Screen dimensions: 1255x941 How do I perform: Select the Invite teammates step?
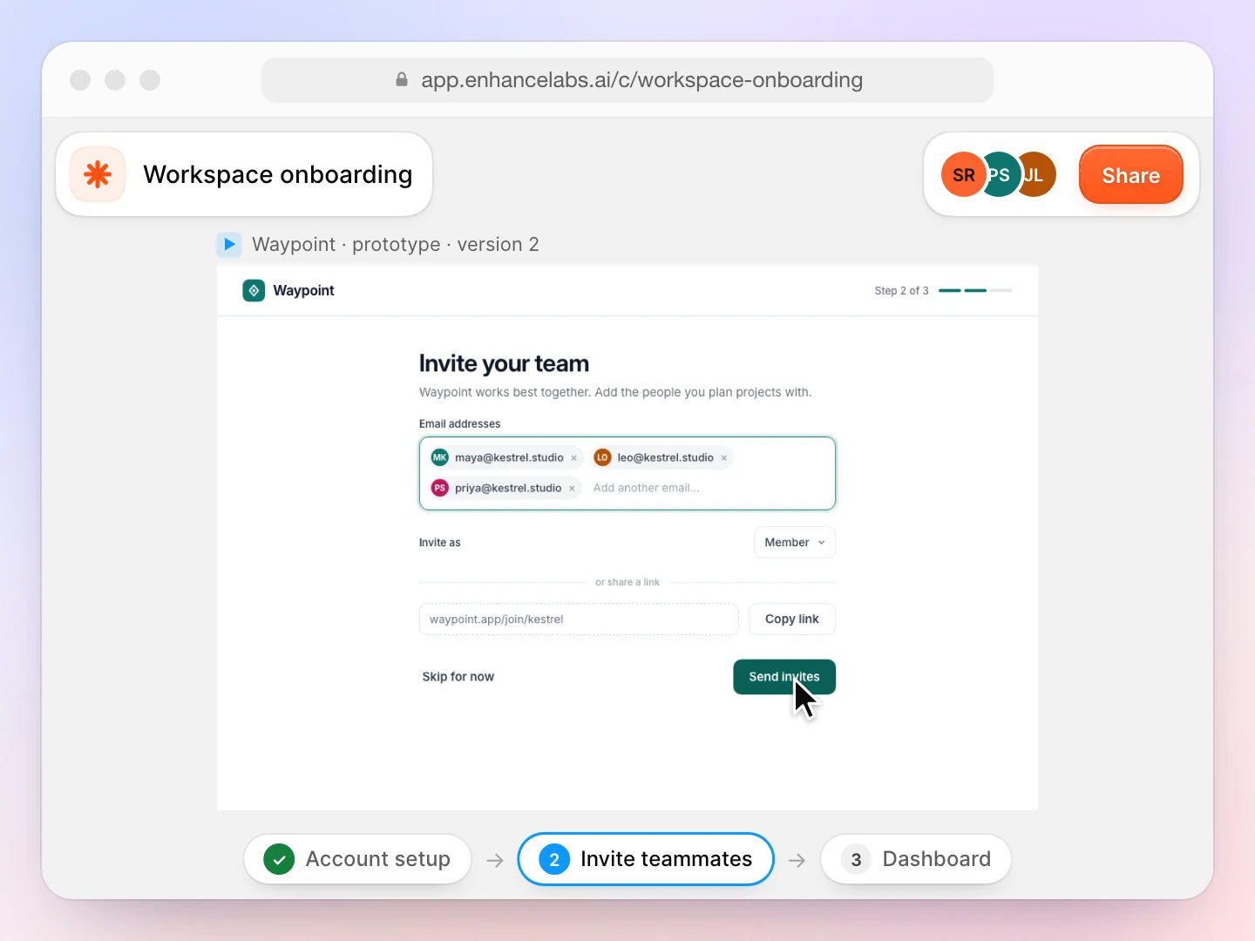point(646,859)
